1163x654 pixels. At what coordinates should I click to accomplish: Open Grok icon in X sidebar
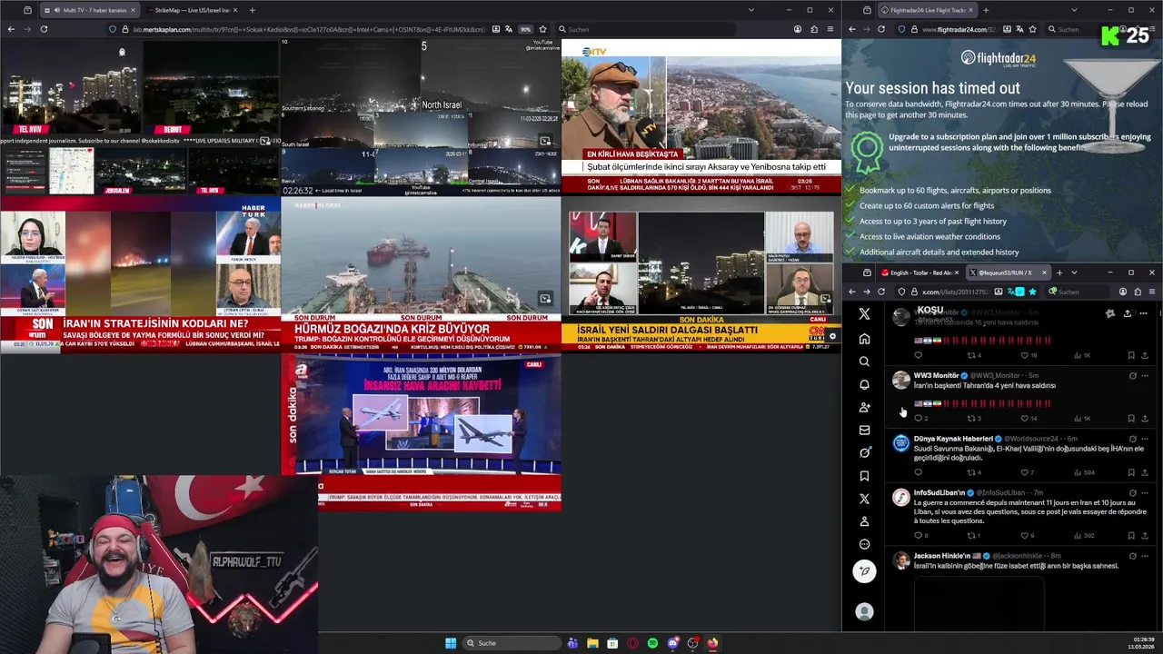click(x=864, y=452)
